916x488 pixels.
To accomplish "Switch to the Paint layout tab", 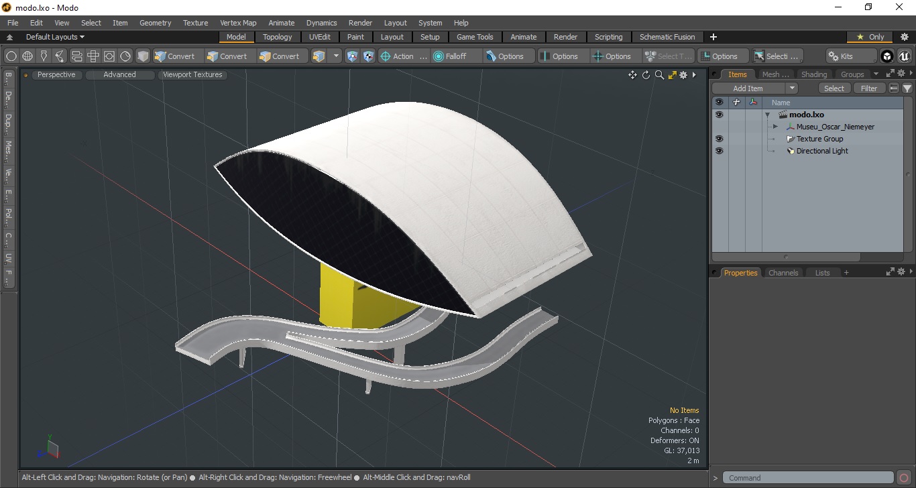I will pyautogui.click(x=356, y=37).
